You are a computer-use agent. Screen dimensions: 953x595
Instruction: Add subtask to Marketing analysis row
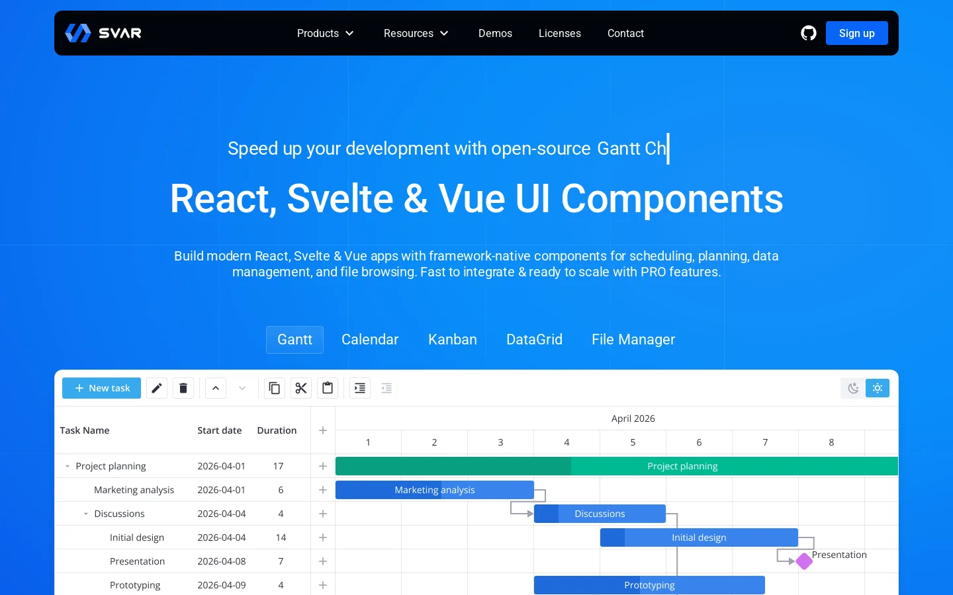click(x=323, y=490)
